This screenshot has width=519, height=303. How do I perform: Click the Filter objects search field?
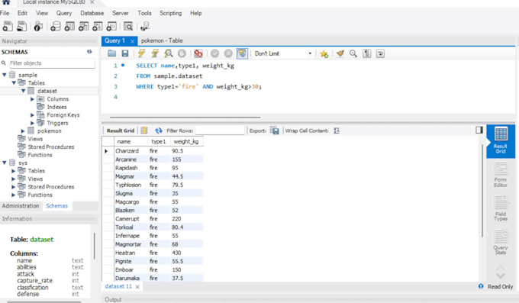(52, 63)
